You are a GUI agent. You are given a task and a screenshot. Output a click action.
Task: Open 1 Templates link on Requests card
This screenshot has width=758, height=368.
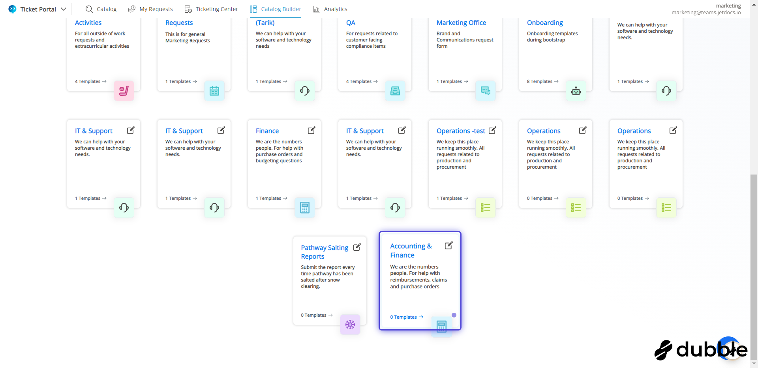point(181,81)
